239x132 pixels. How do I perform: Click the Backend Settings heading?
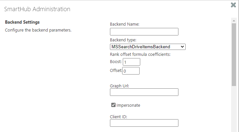[22, 22]
